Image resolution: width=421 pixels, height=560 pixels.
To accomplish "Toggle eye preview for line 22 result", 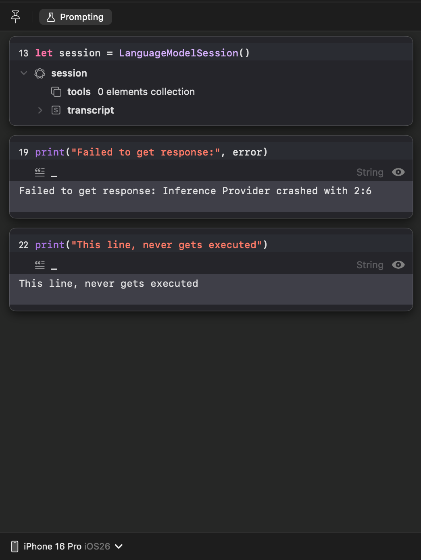I will (398, 265).
